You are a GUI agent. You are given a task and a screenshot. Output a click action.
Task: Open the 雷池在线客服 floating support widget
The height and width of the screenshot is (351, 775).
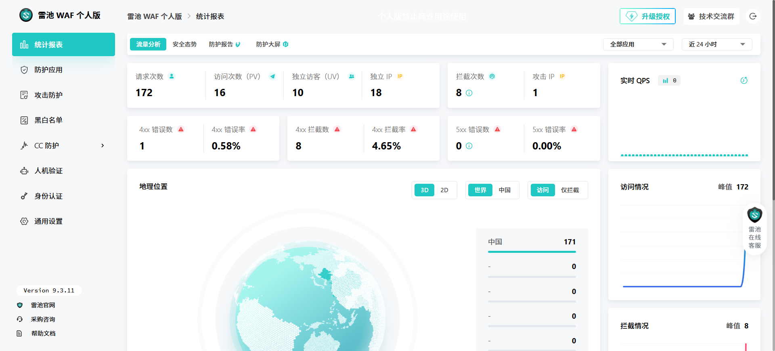click(x=754, y=229)
